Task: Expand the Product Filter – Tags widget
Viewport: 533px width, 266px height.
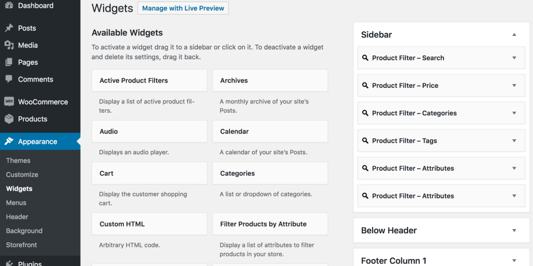Action: coord(514,141)
